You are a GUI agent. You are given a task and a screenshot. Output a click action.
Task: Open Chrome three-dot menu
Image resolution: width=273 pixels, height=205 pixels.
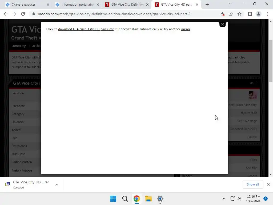click(267, 14)
